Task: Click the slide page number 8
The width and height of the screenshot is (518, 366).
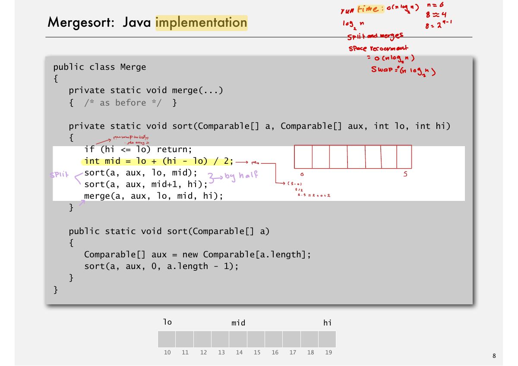Action: 494,356
